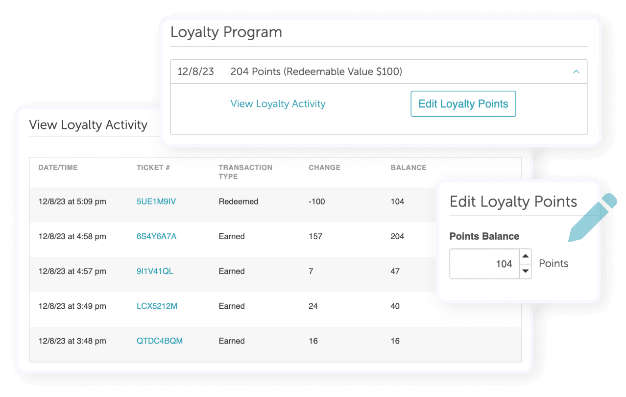The image size is (626, 397).
Task: Click the Edit Loyalty Points panel heading
Action: coord(513,201)
